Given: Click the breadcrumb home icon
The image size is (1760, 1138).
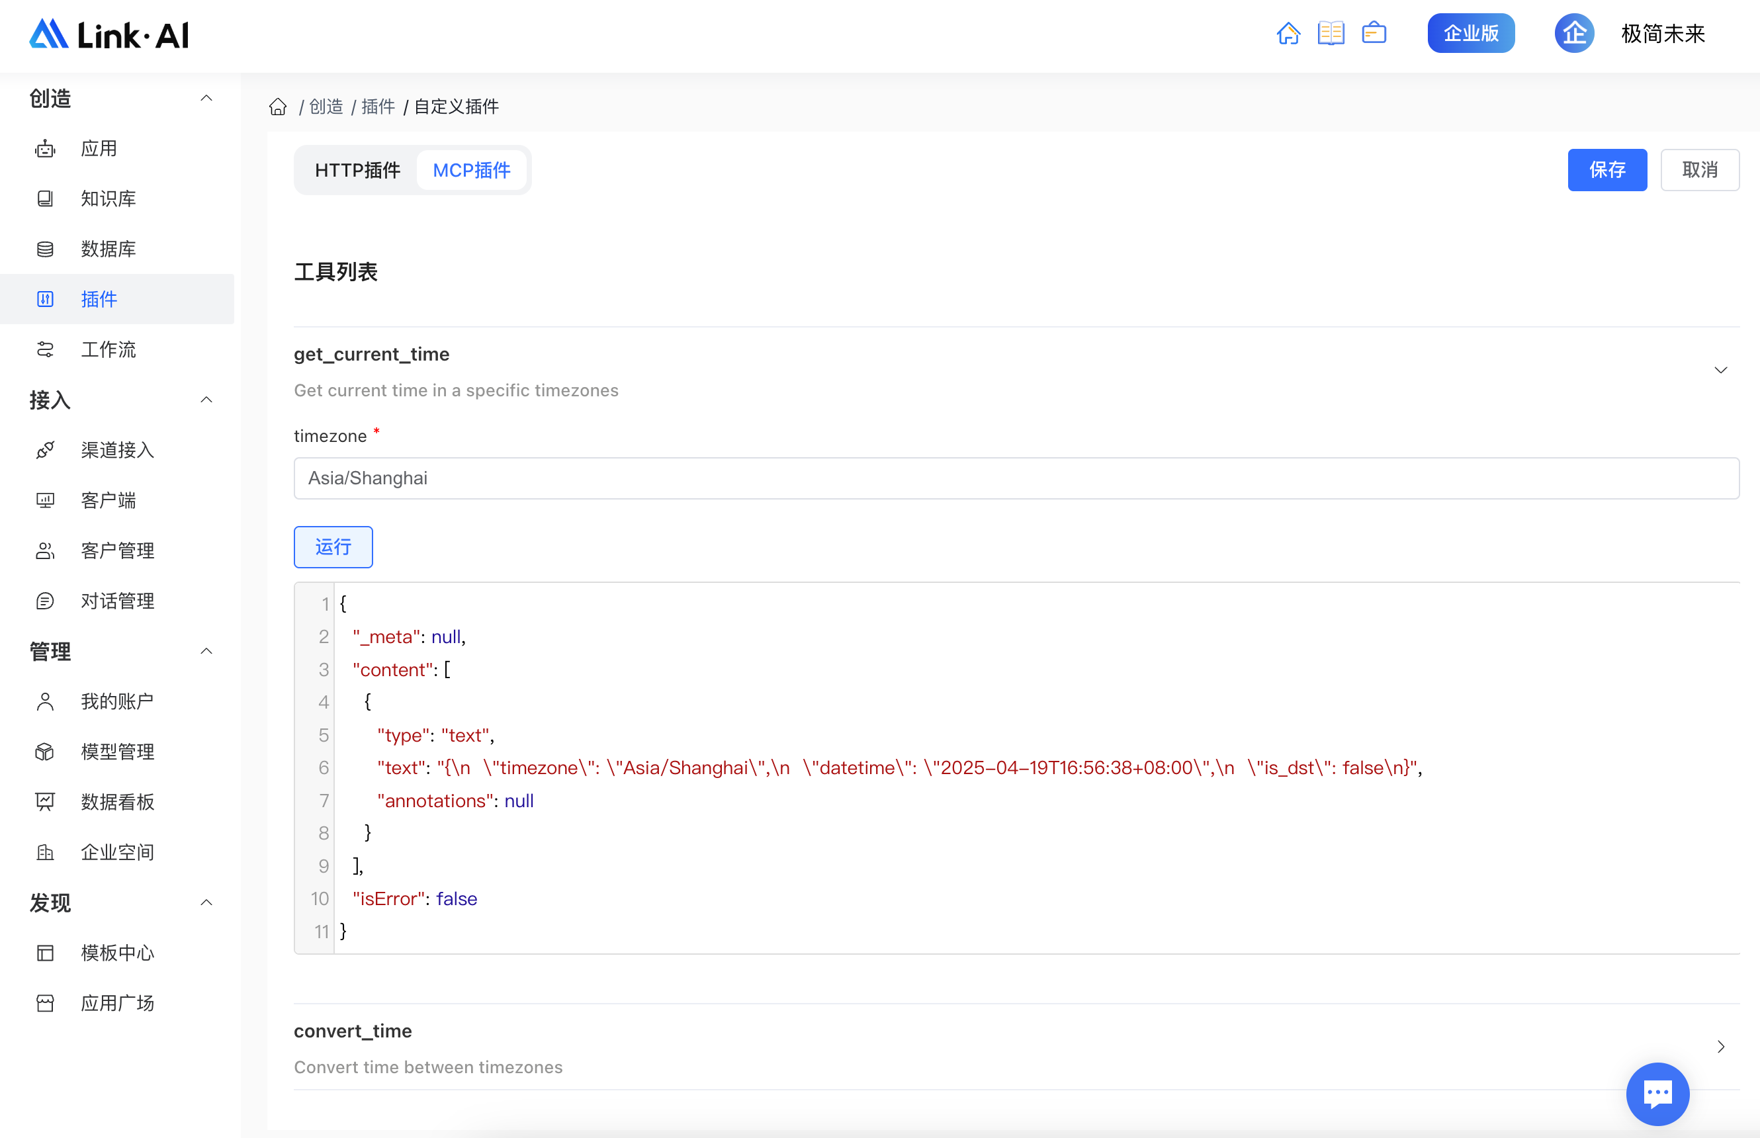Looking at the screenshot, I should click(278, 107).
